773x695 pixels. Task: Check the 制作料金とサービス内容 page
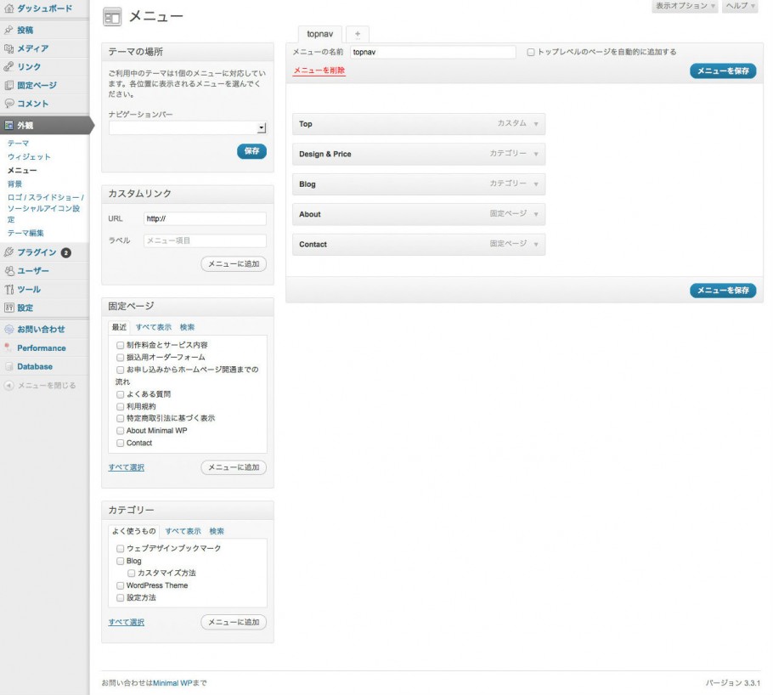(x=120, y=345)
